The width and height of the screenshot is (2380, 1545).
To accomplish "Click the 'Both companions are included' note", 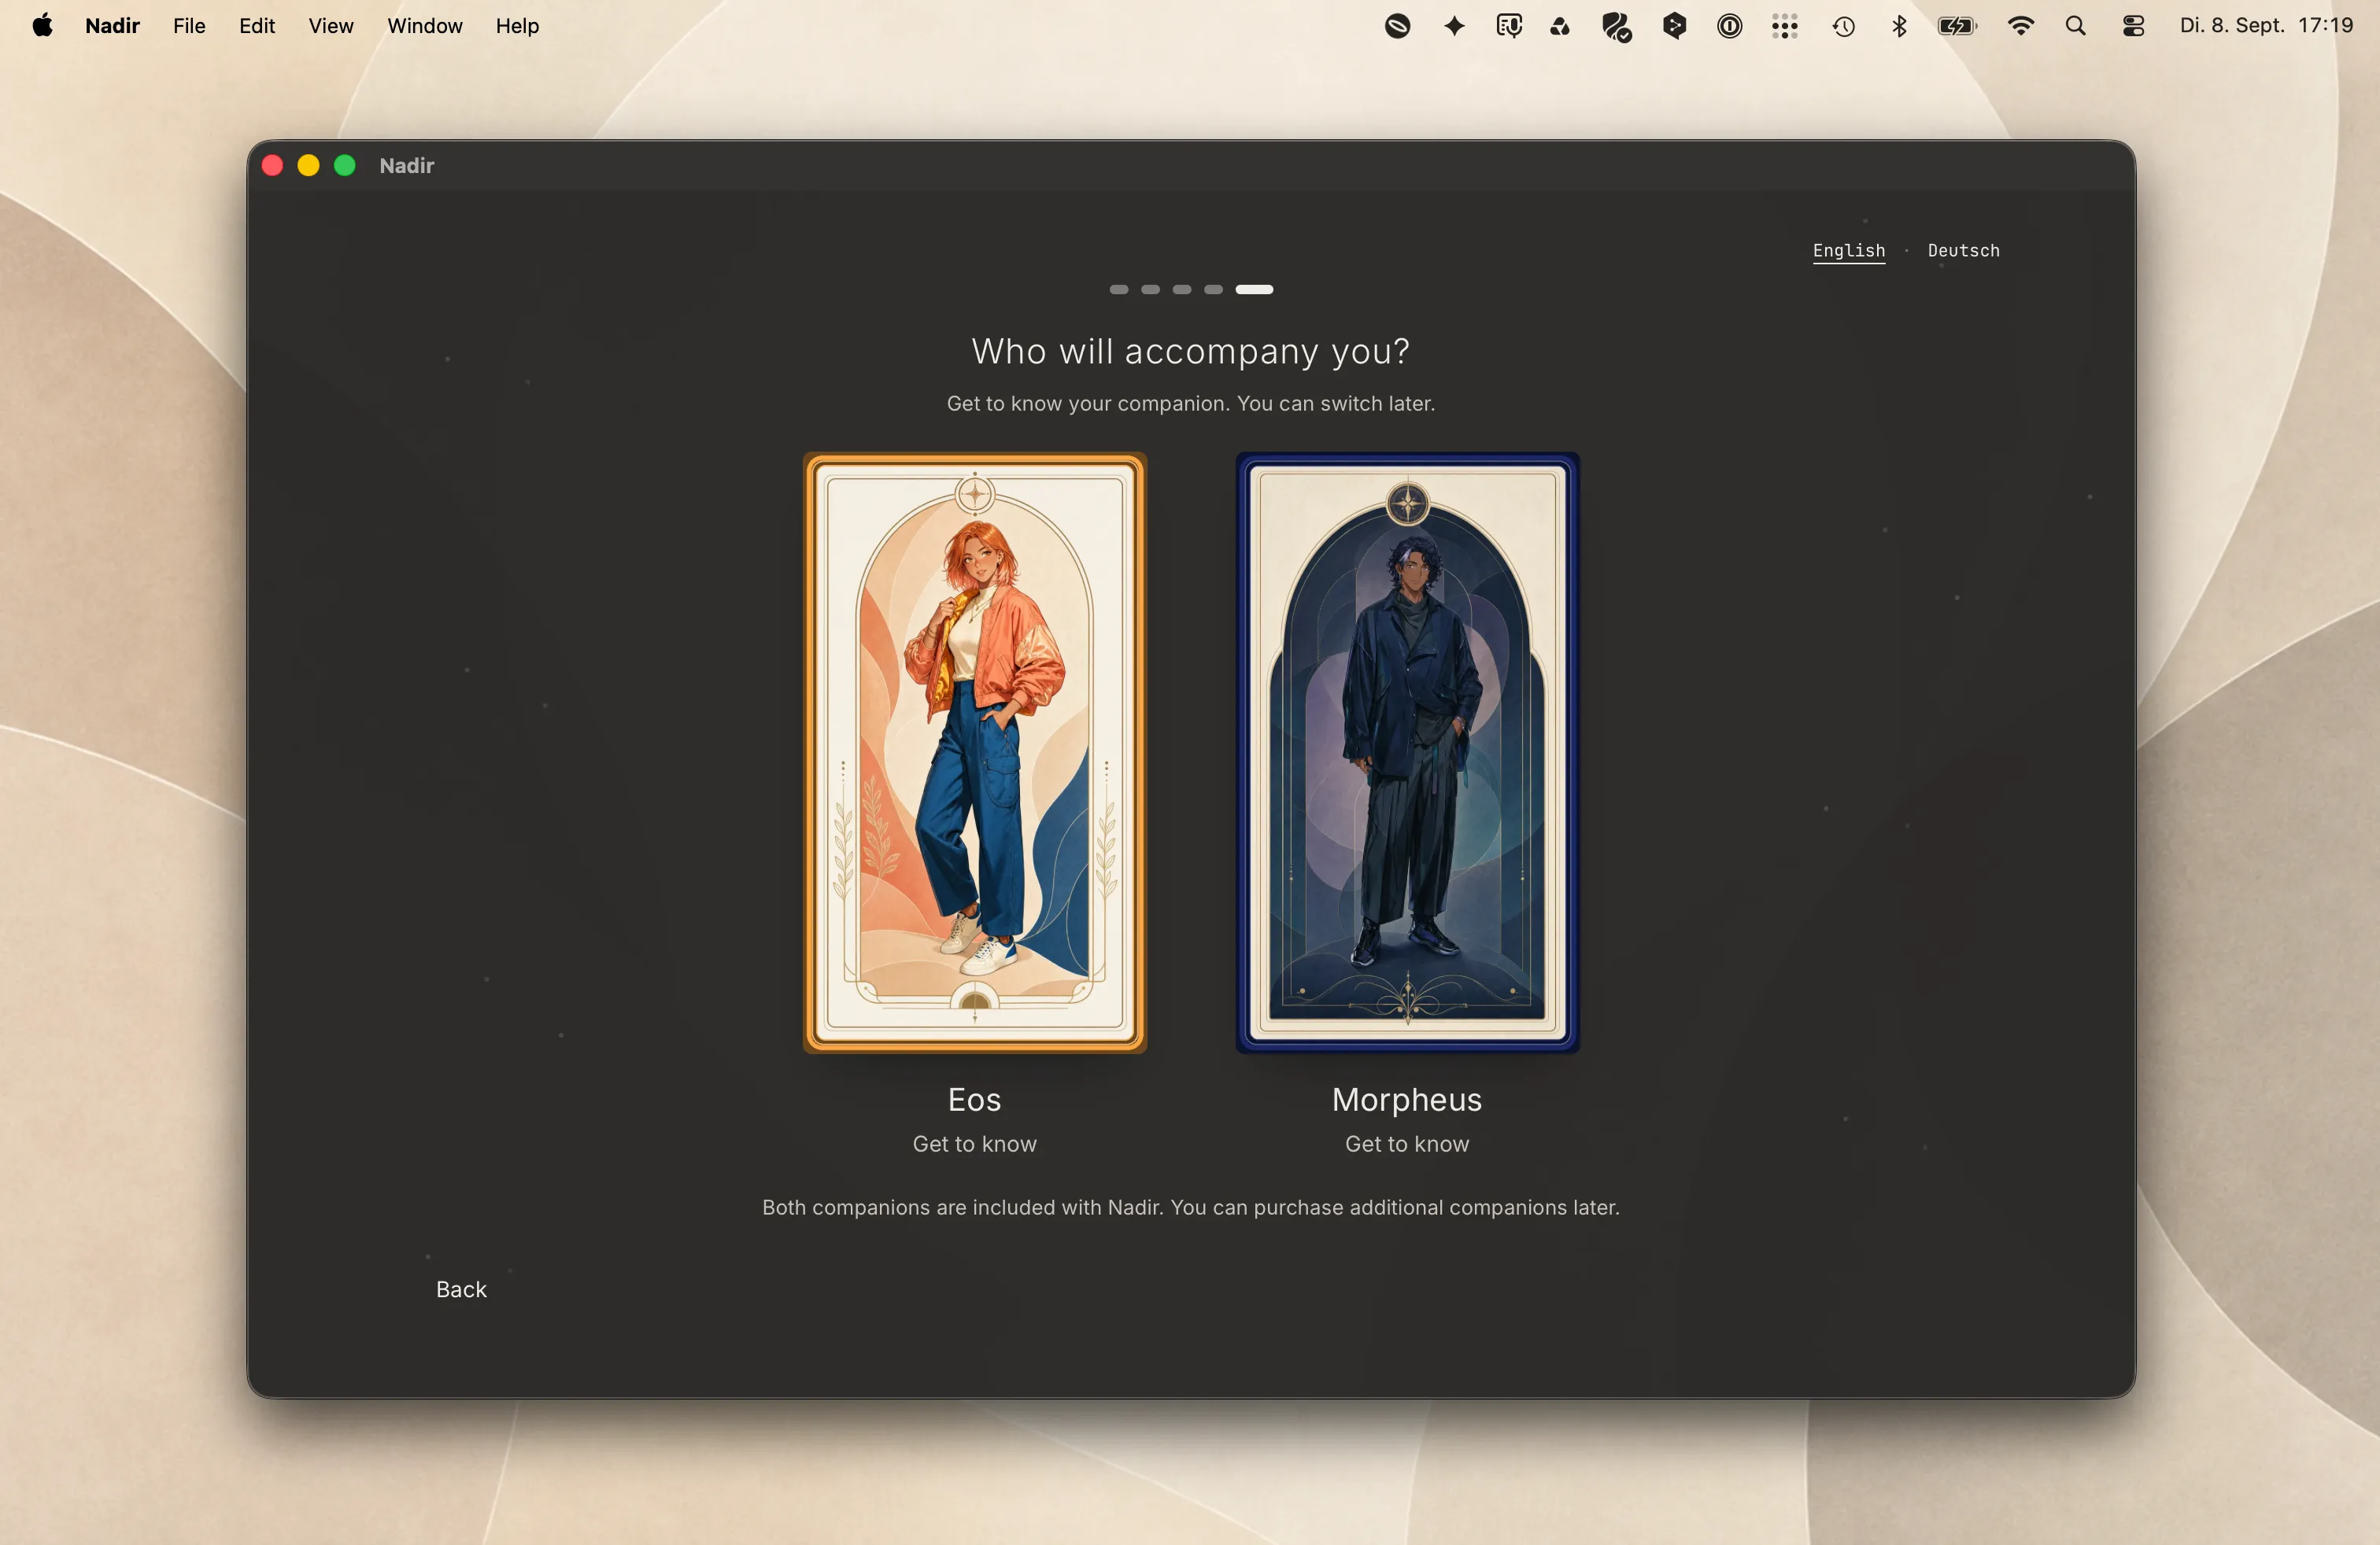I will [1191, 1208].
